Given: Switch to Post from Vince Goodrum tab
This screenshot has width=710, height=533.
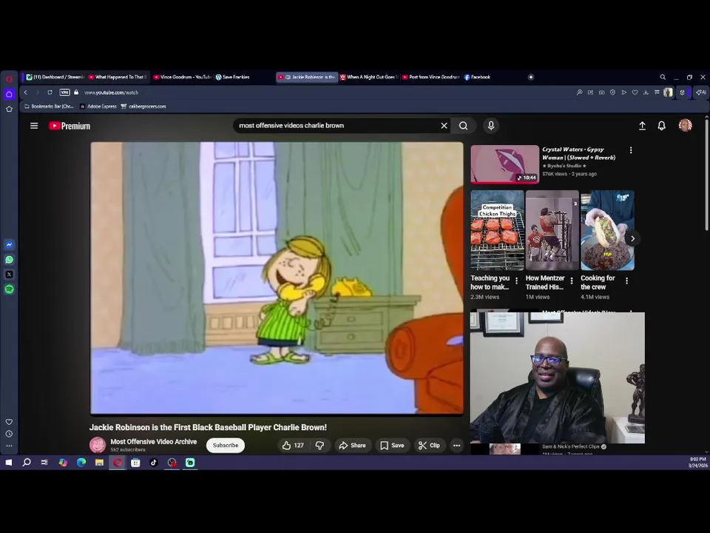Looking at the screenshot, I should 431,77.
